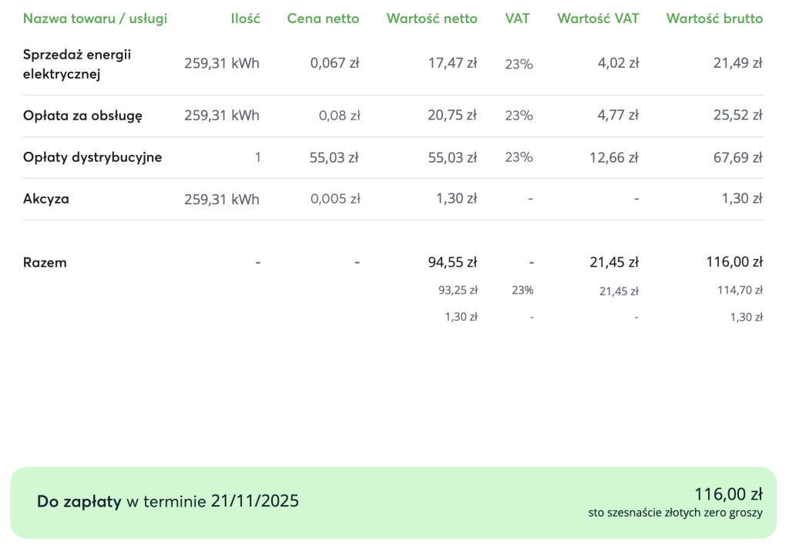
Task: Click the 'Razem' summary row label
Action: pyautogui.click(x=45, y=262)
